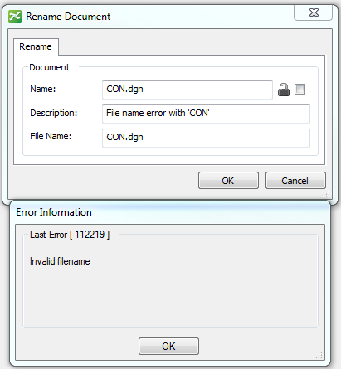Select the Rename tab
Screen dimensions: 341x369
pos(36,46)
